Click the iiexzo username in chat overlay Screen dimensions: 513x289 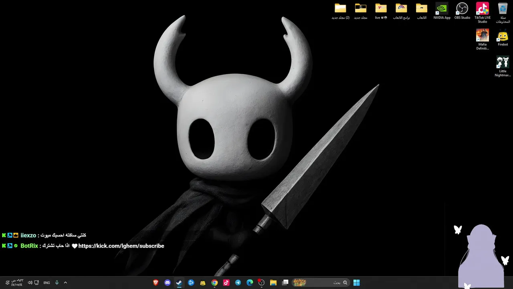point(28,235)
